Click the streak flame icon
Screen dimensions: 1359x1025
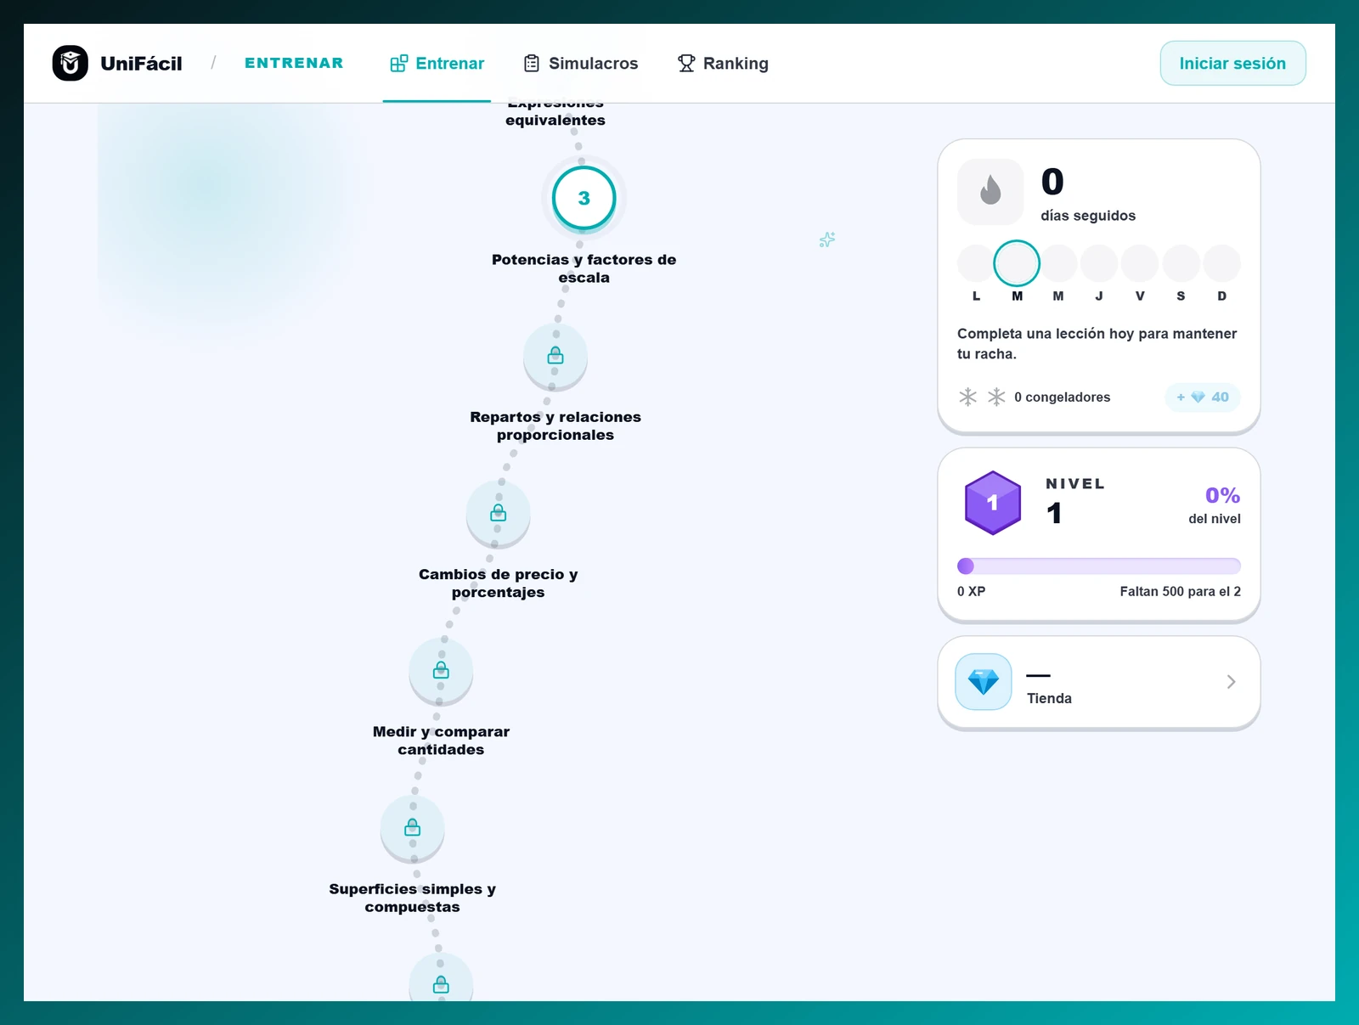[990, 192]
